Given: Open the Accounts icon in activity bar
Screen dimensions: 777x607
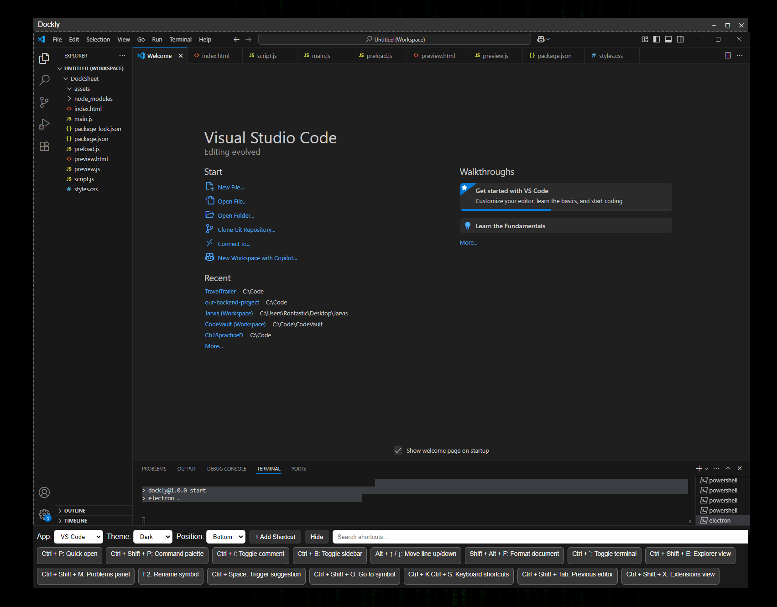Looking at the screenshot, I should click(44, 492).
